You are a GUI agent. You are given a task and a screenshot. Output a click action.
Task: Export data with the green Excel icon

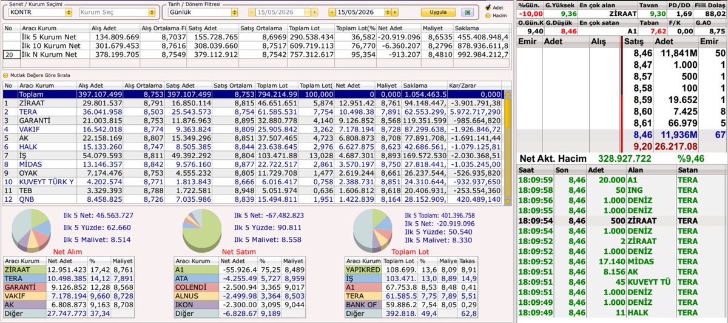[467, 12]
